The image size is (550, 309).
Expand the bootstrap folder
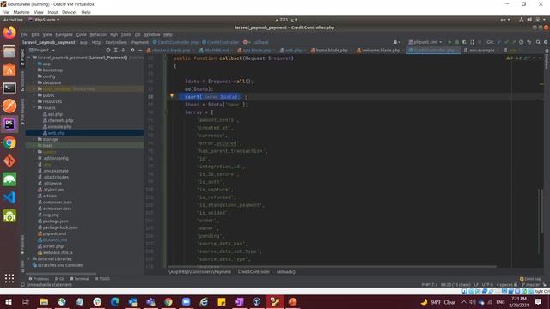[34, 70]
